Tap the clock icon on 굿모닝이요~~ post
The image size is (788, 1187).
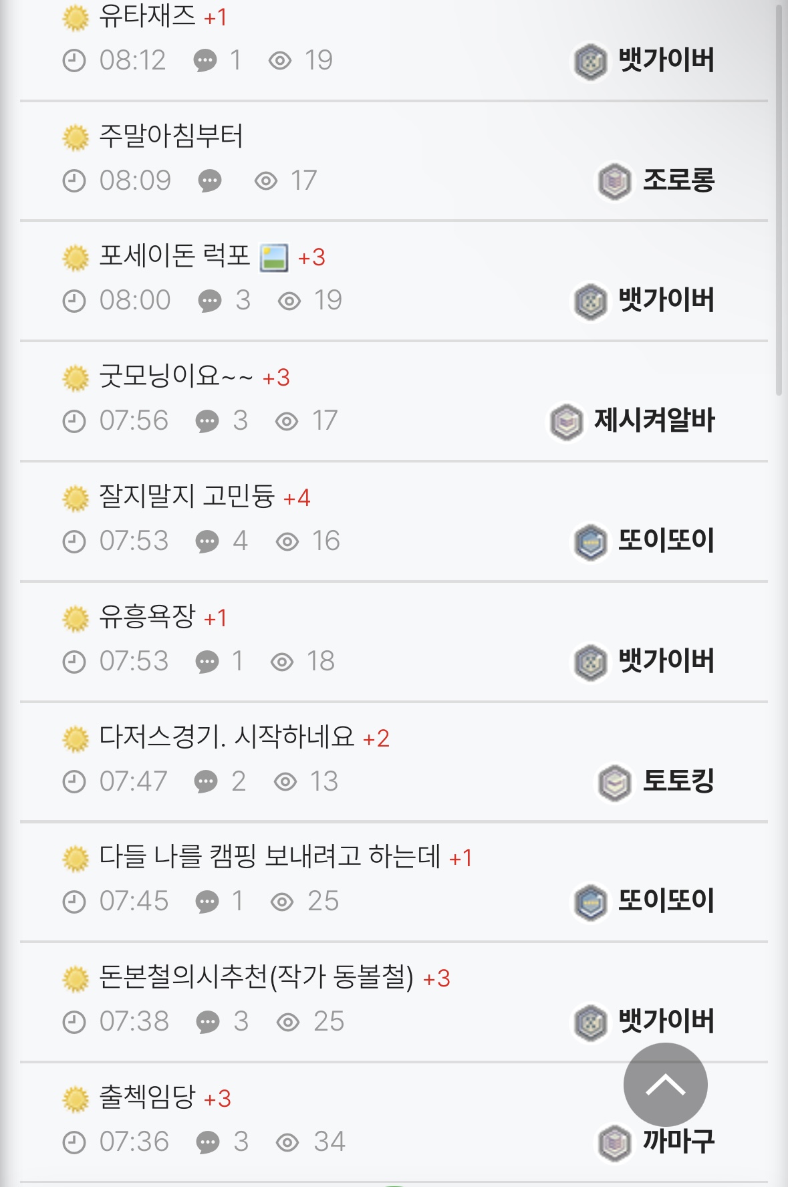[74, 421]
